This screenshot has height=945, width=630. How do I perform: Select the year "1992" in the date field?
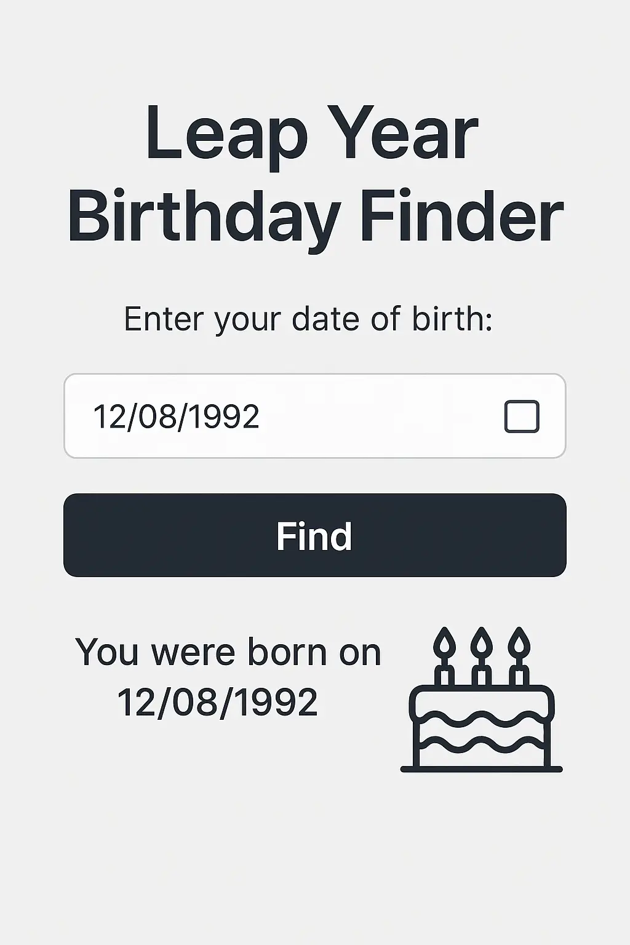(x=222, y=417)
